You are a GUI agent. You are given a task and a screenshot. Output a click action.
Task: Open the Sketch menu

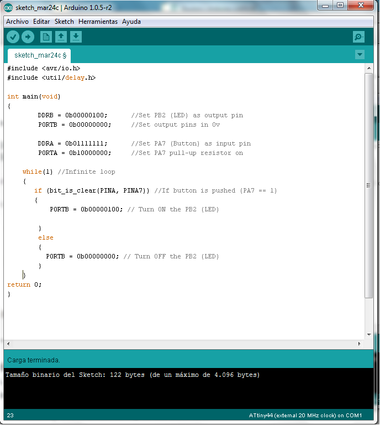click(64, 22)
